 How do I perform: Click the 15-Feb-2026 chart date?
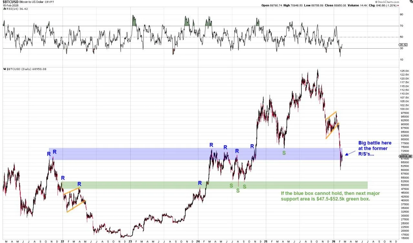pos(11,5)
